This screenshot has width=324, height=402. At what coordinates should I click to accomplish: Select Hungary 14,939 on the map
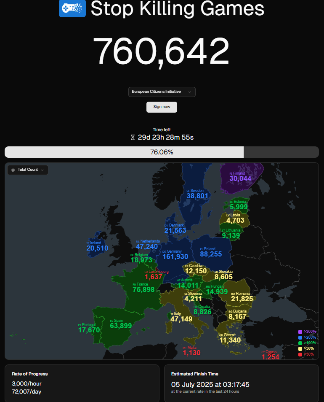coord(217,289)
